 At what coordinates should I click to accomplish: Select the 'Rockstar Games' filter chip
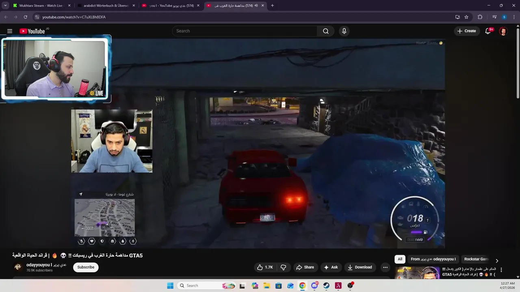pos(476,259)
